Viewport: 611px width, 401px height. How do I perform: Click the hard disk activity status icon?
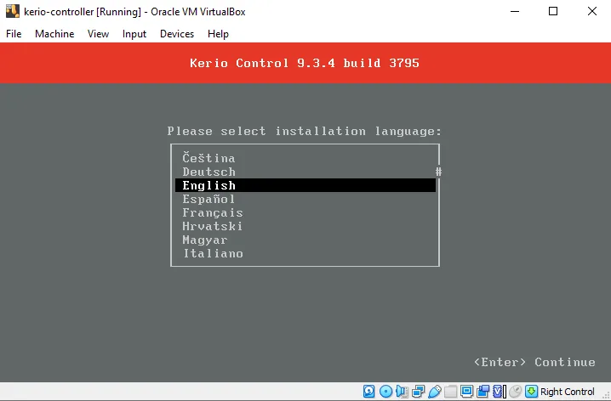[x=369, y=392]
